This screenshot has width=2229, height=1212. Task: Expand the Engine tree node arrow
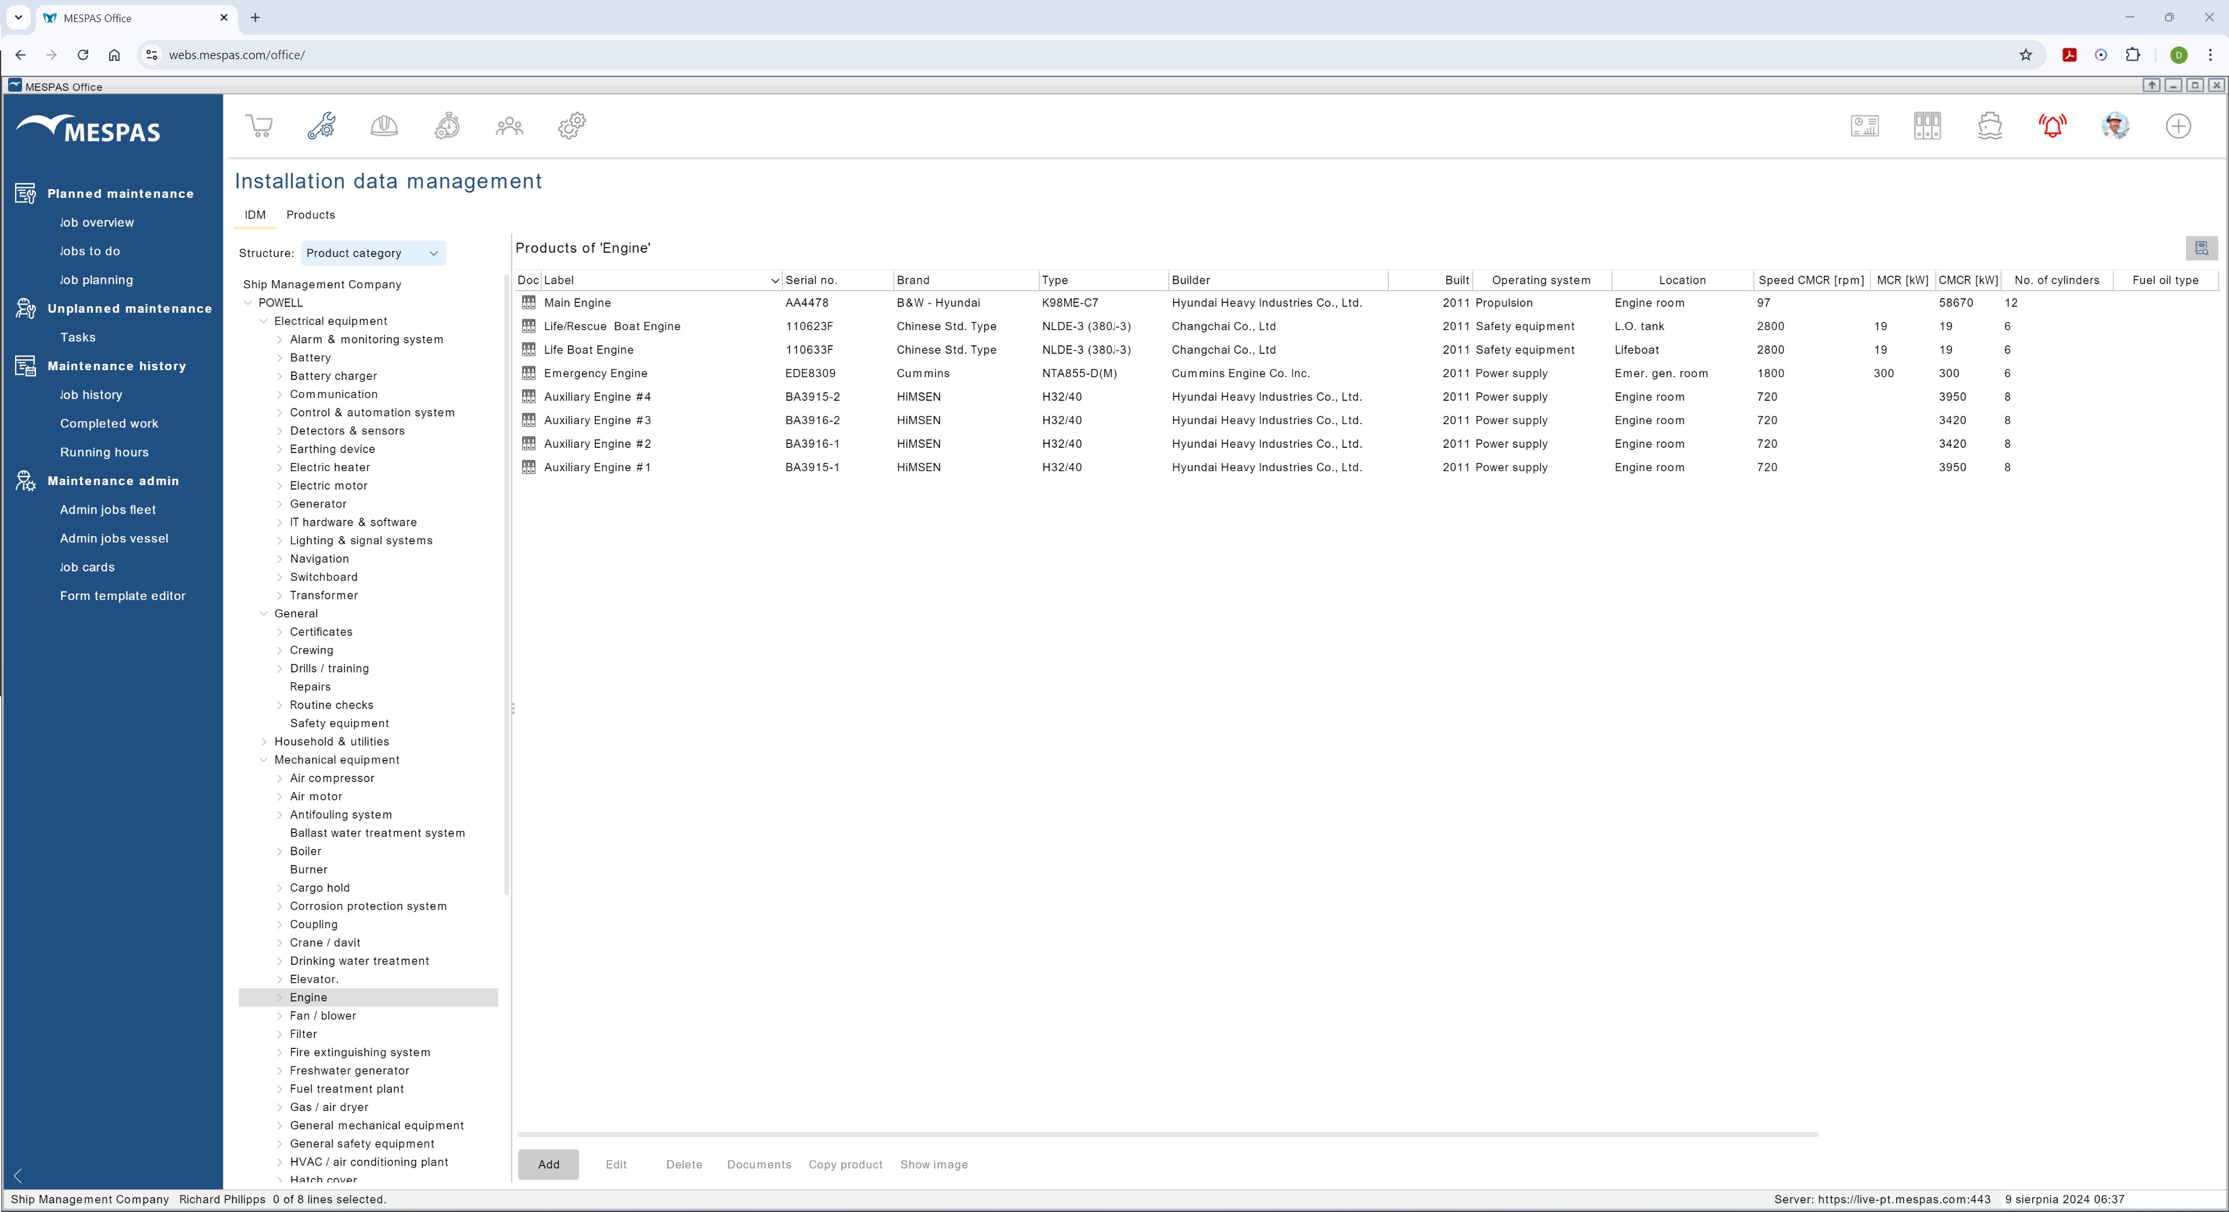pyautogui.click(x=280, y=997)
